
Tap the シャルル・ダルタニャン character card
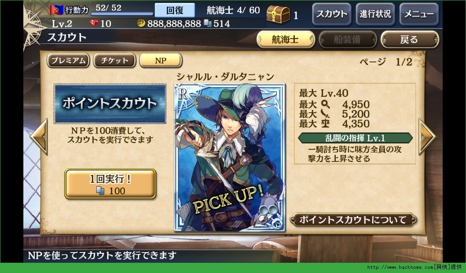pos(230,158)
